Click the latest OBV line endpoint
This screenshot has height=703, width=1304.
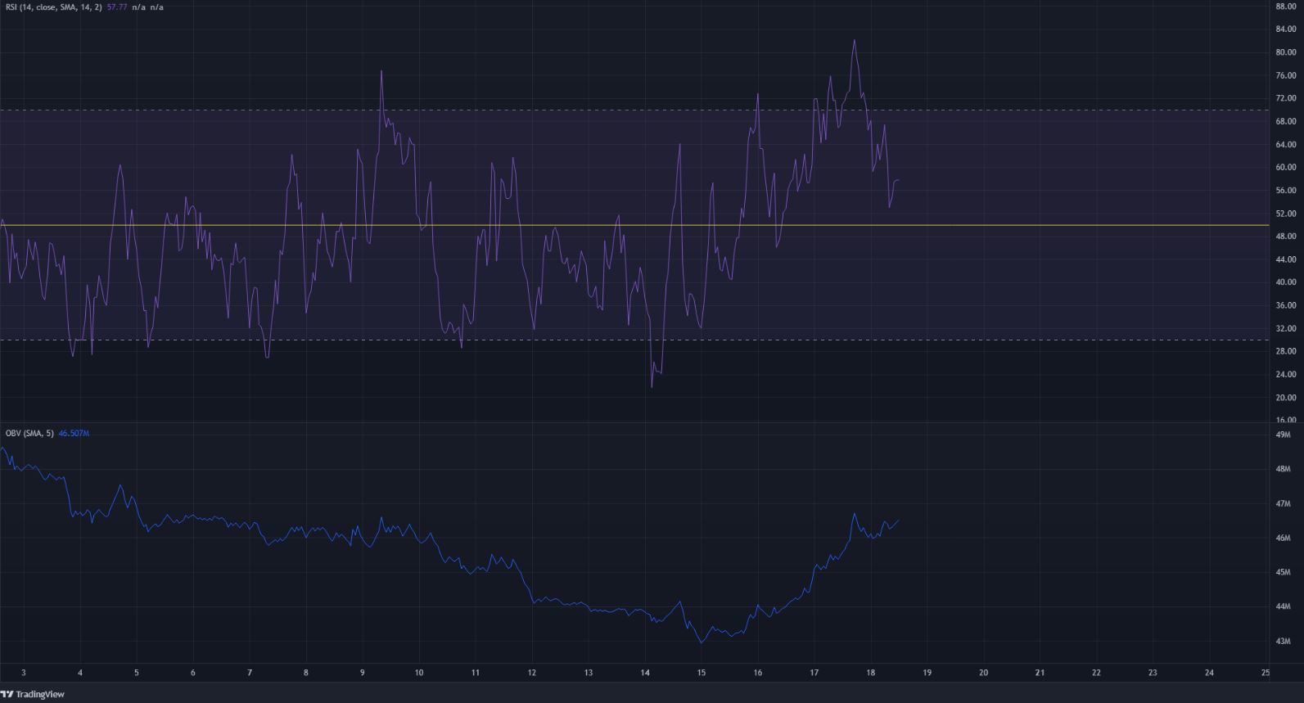point(898,520)
